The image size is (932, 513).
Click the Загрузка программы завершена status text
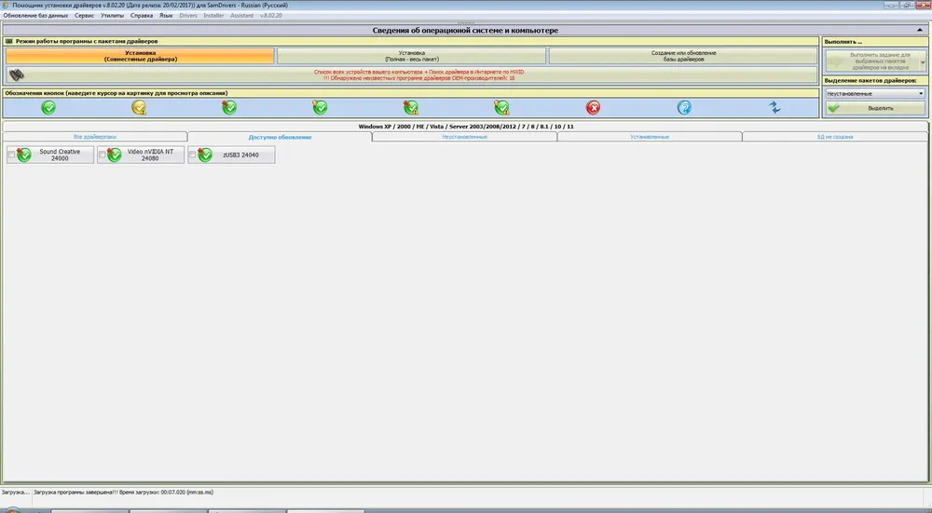coord(123,493)
